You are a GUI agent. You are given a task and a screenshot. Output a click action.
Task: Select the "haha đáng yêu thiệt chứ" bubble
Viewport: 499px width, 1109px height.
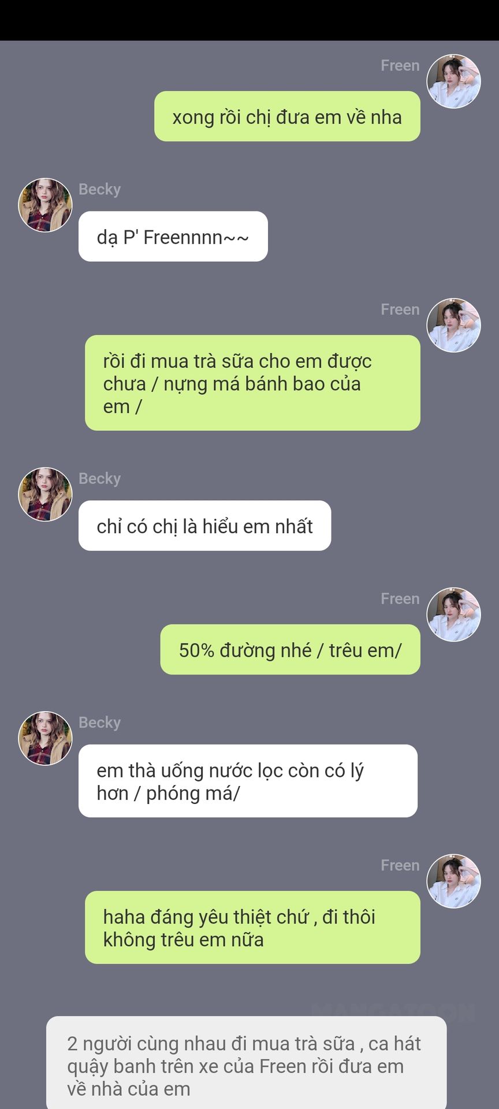[252, 928]
